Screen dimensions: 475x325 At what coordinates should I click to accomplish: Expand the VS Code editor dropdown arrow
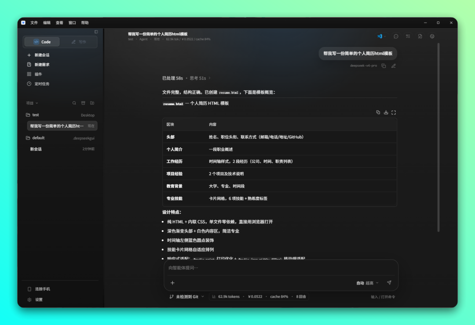(x=385, y=36)
